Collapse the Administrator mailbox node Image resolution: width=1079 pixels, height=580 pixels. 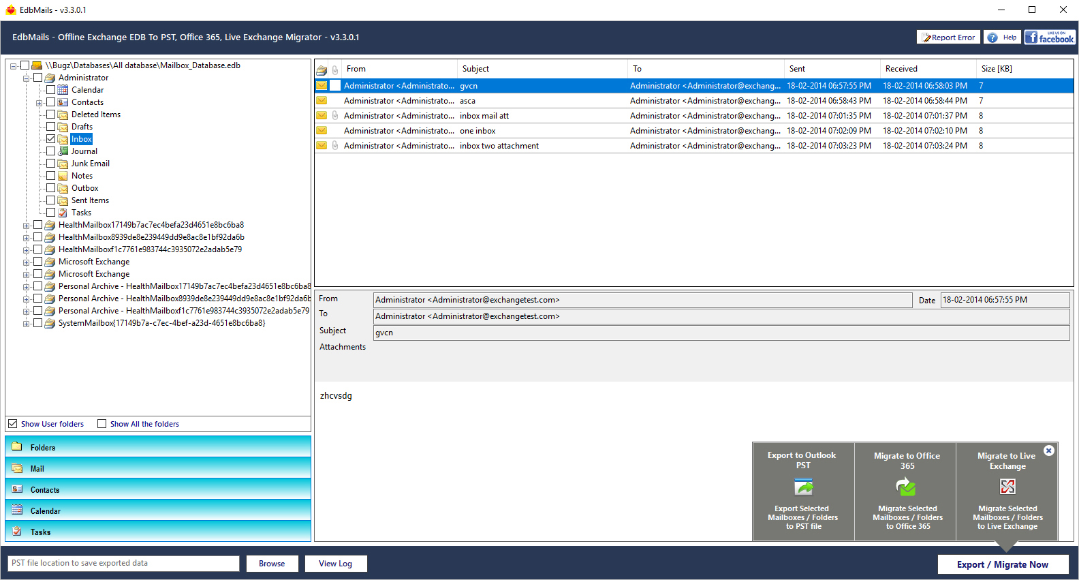pyautogui.click(x=27, y=78)
